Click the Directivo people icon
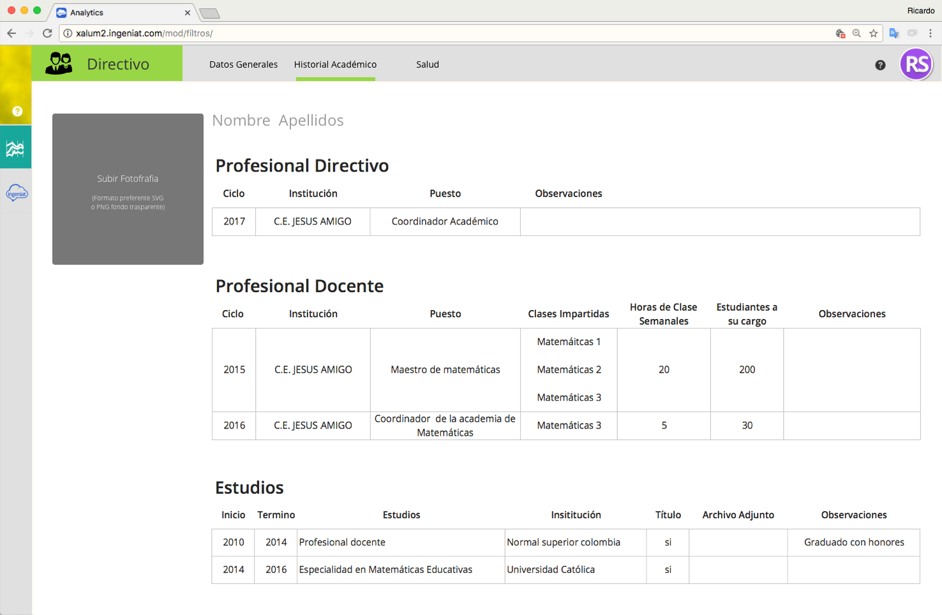 [x=59, y=64]
